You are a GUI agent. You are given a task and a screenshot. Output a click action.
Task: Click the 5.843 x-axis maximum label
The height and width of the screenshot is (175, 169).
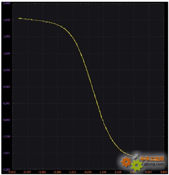[164, 172]
